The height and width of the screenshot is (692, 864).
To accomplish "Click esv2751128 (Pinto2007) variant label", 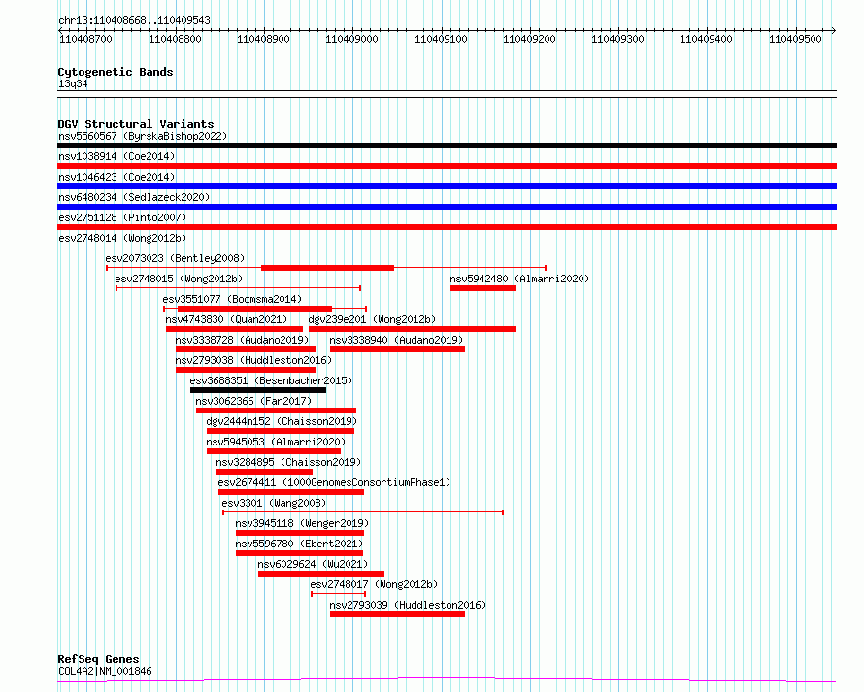I will click(122, 217).
